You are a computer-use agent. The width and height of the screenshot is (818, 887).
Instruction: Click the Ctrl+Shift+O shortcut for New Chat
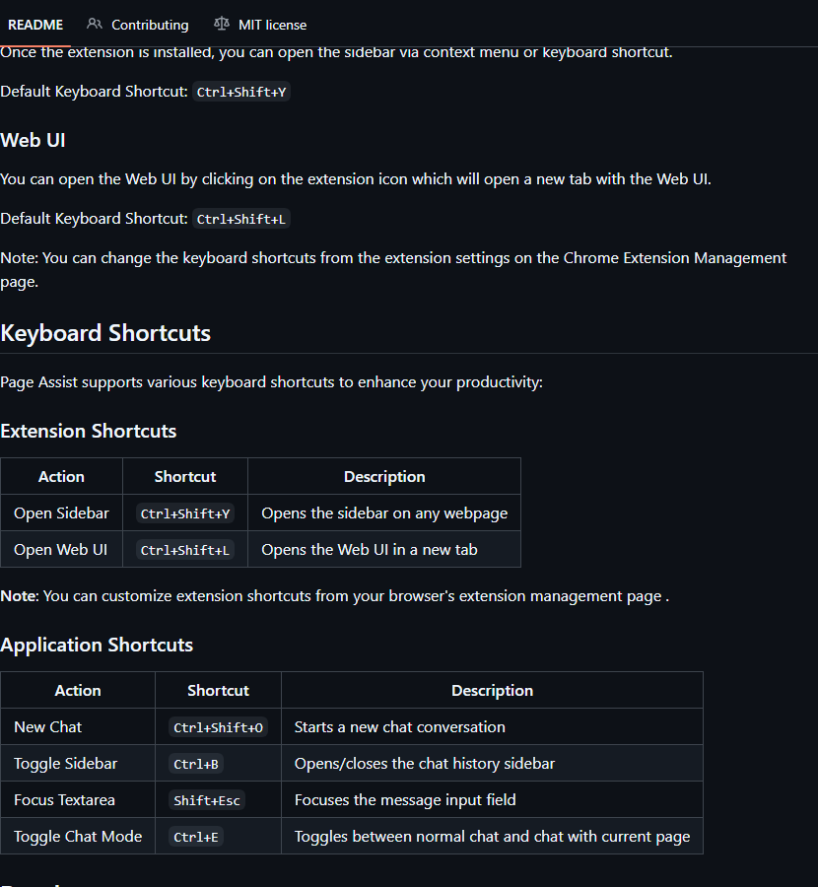pyautogui.click(x=218, y=727)
